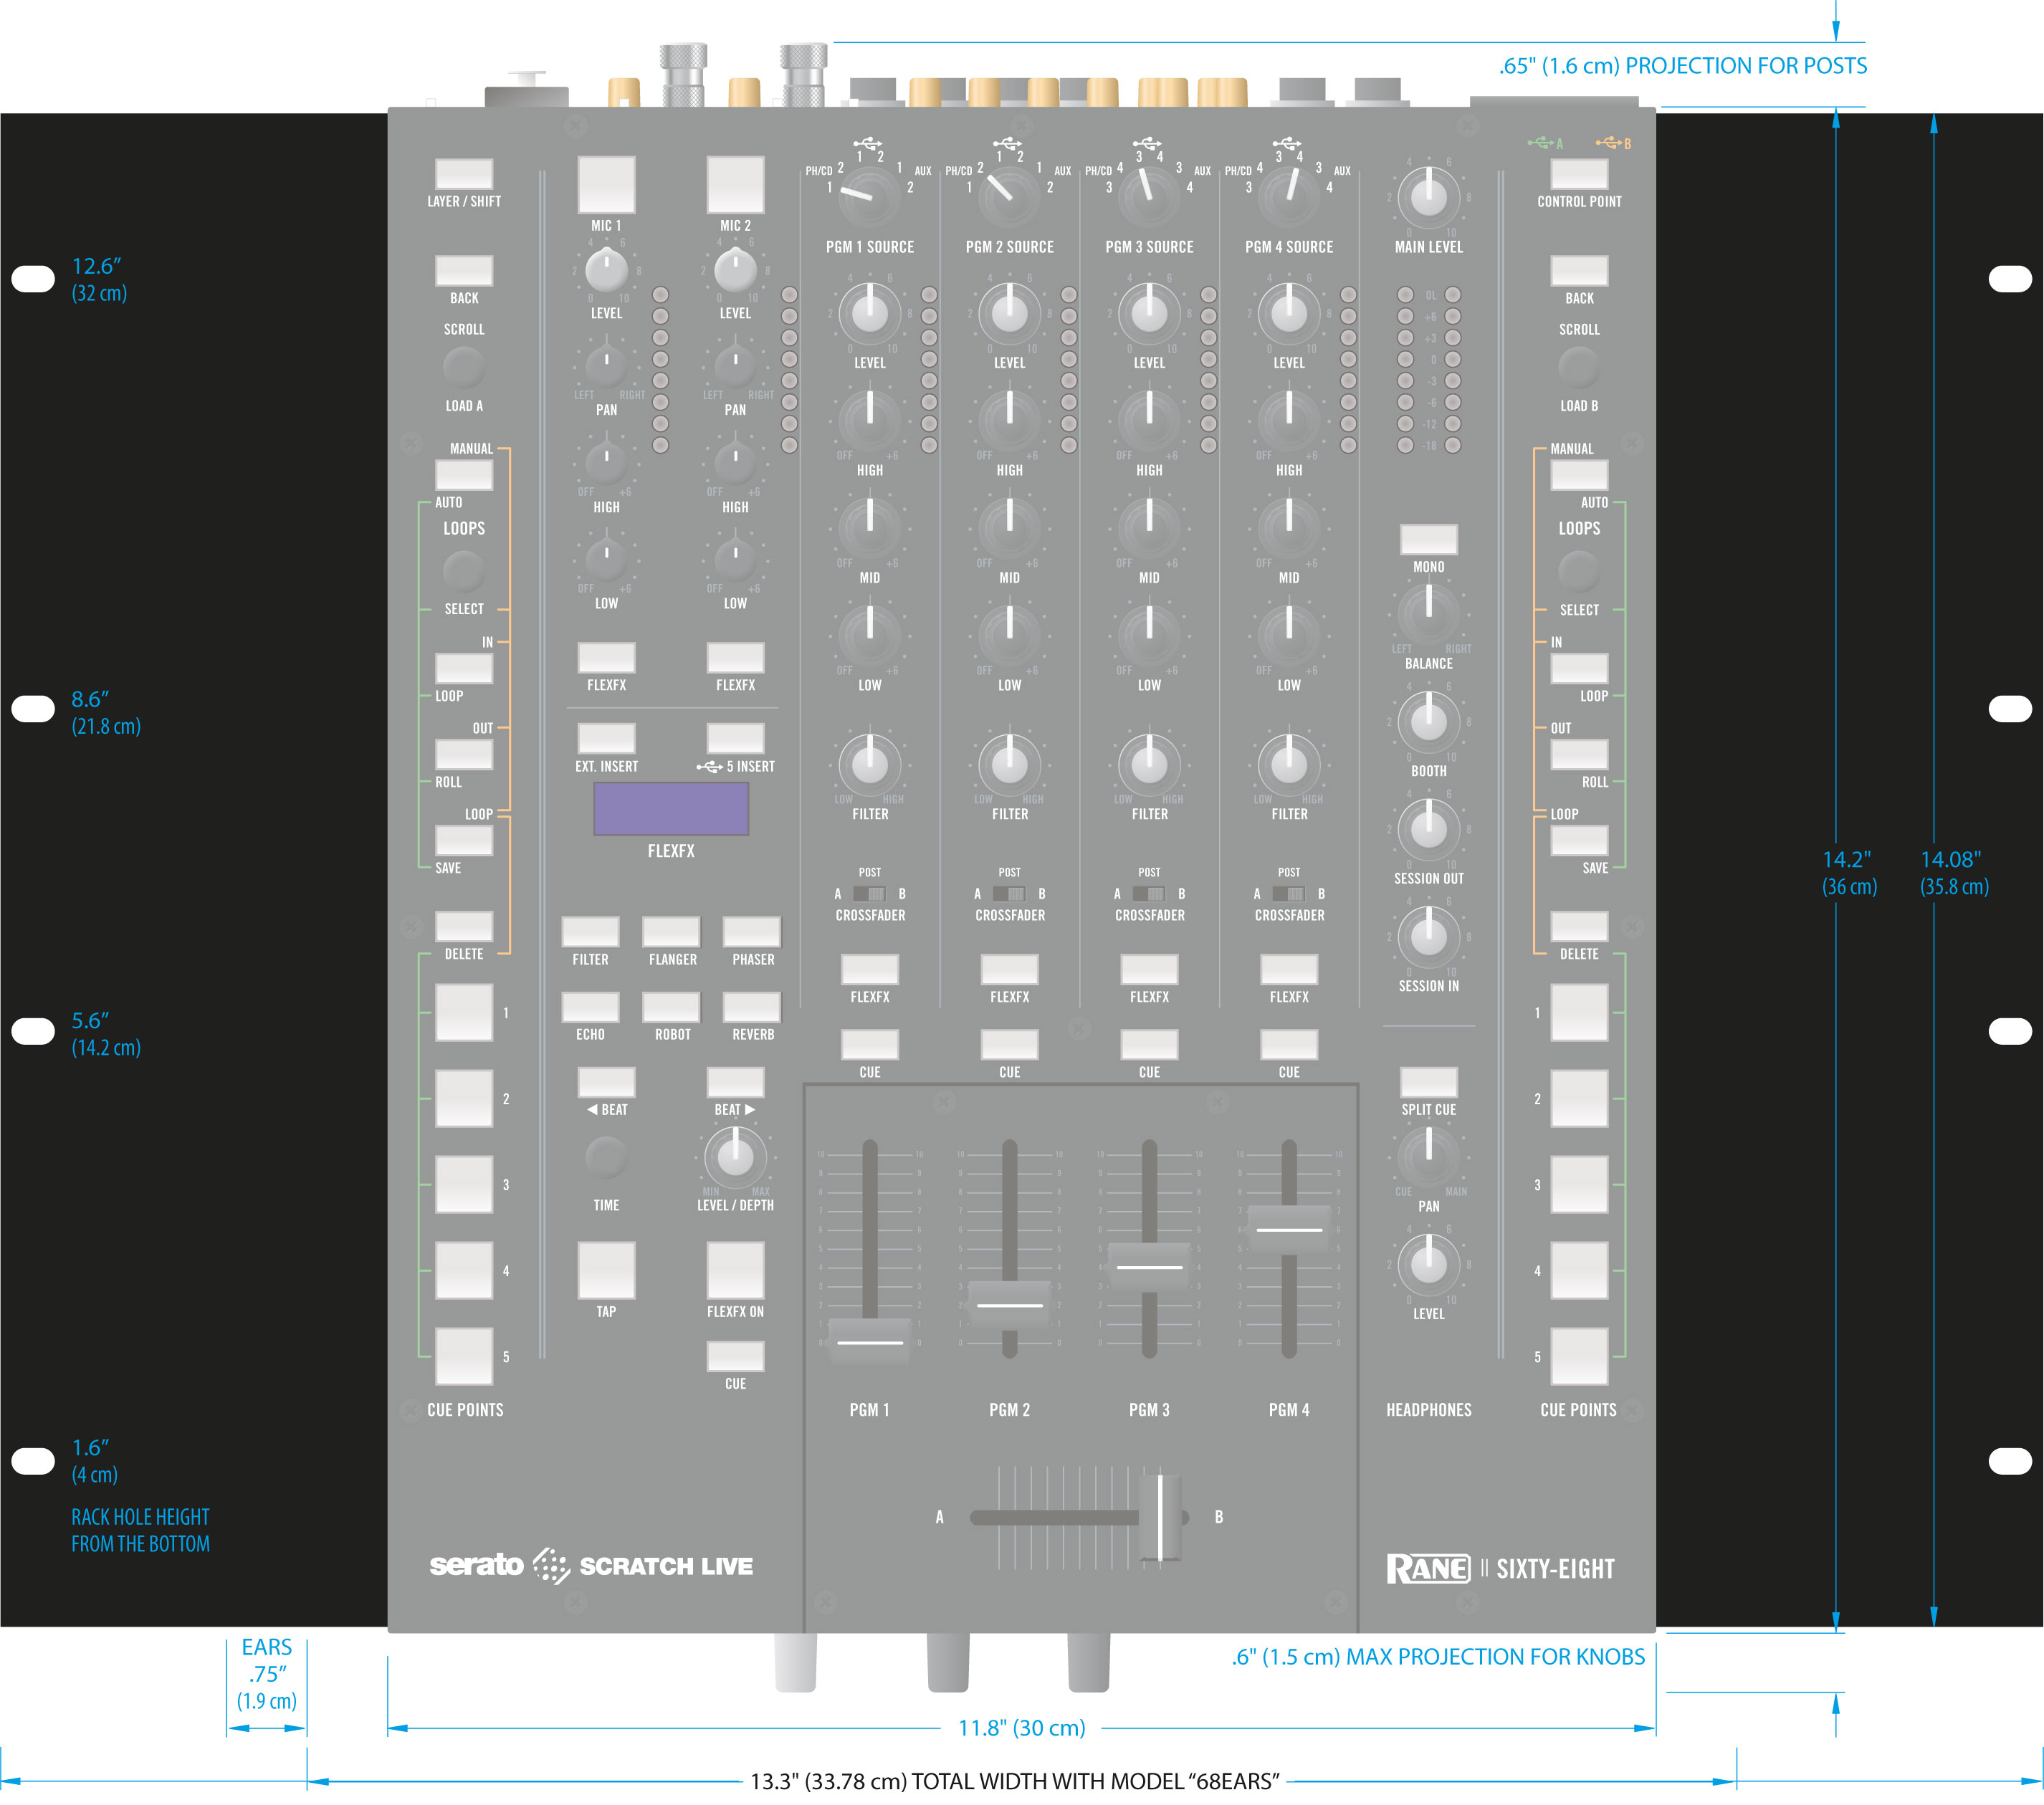Click the EXT. INSERT button
Viewport: 2044px width, 1805px height.
606,738
